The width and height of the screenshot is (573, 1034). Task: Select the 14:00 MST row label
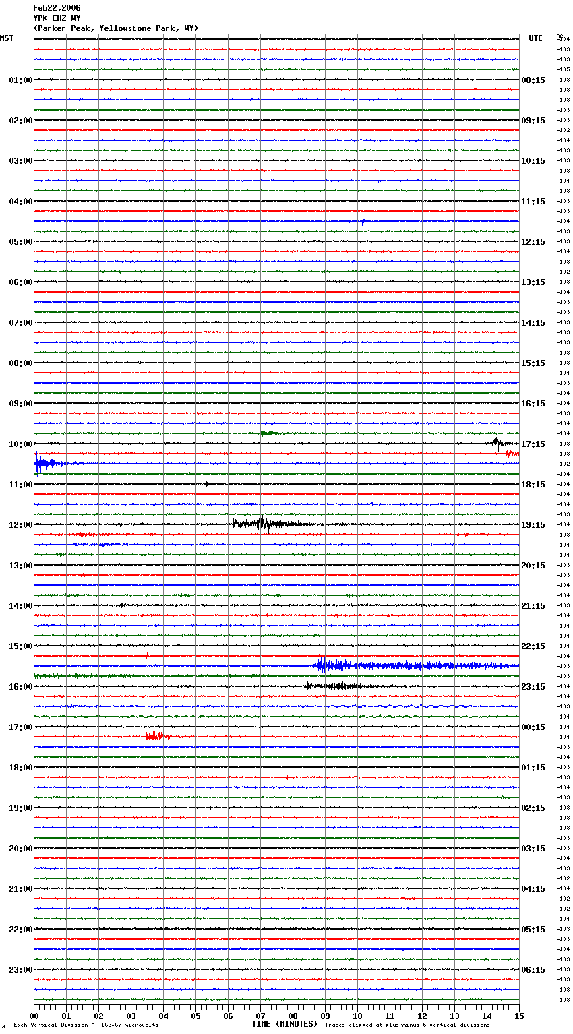click(21, 606)
